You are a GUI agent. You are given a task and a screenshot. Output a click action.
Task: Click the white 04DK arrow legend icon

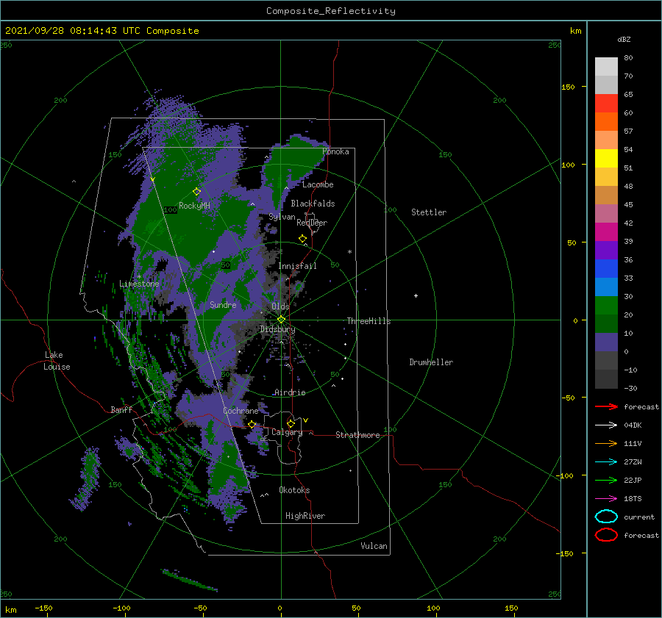[606, 425]
